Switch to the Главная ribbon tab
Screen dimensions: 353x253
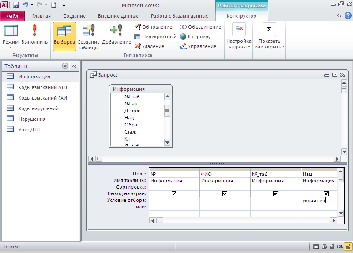41,16
